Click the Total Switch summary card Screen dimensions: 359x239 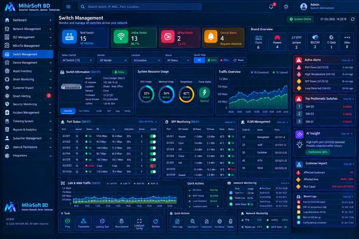(84, 38)
